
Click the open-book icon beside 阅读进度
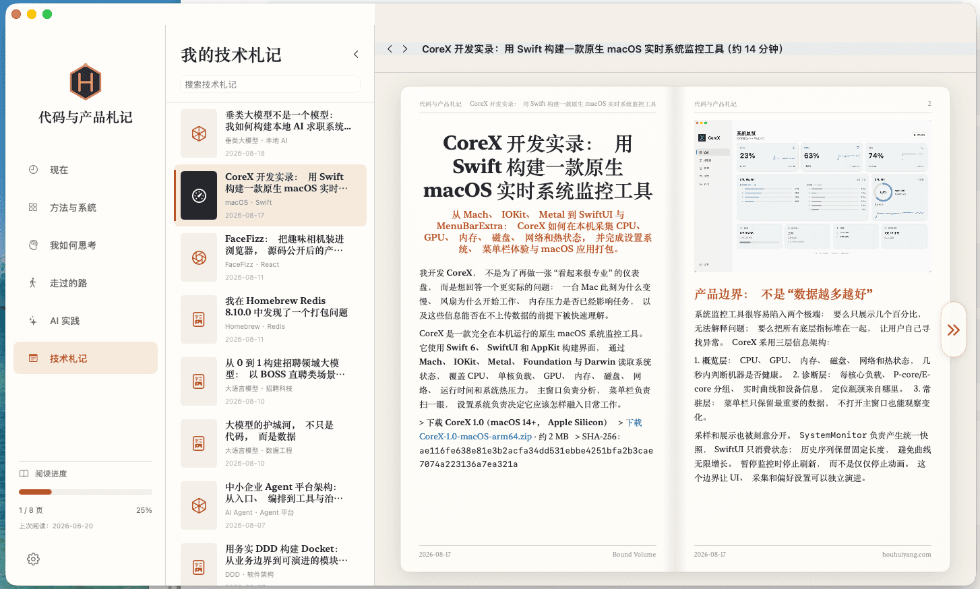[24, 474]
